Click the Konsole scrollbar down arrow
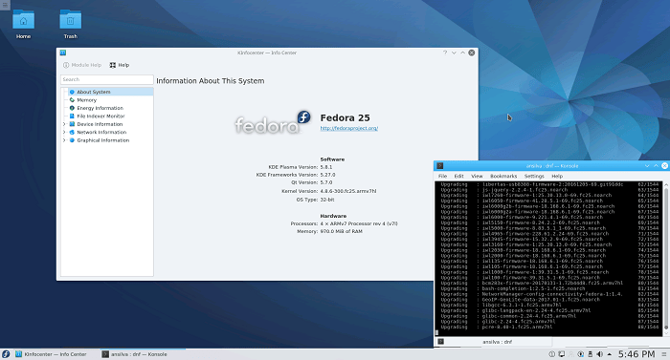 pyautogui.click(x=666, y=333)
